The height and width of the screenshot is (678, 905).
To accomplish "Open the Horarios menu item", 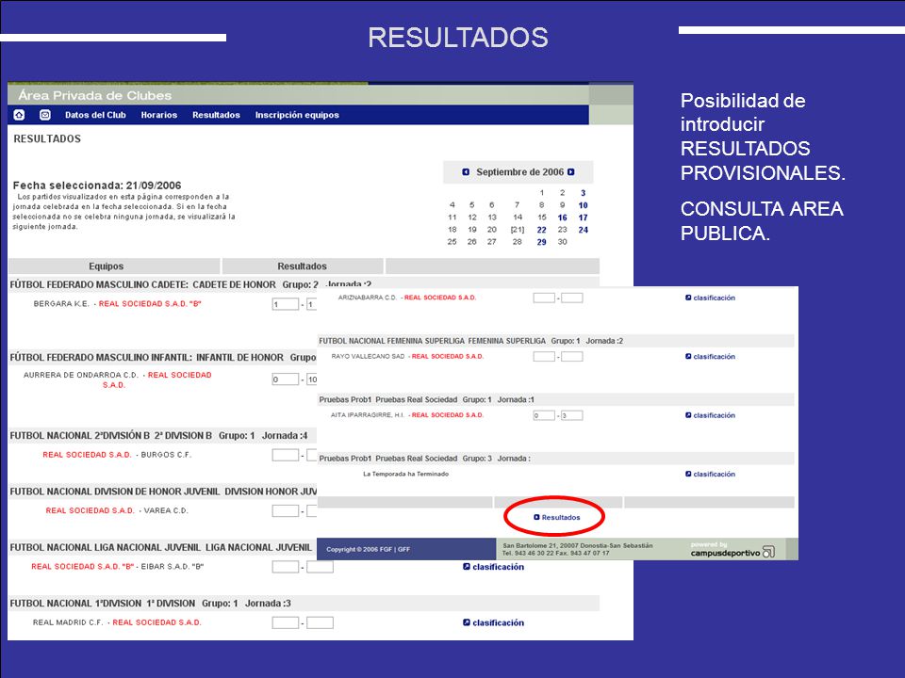I will [158, 115].
